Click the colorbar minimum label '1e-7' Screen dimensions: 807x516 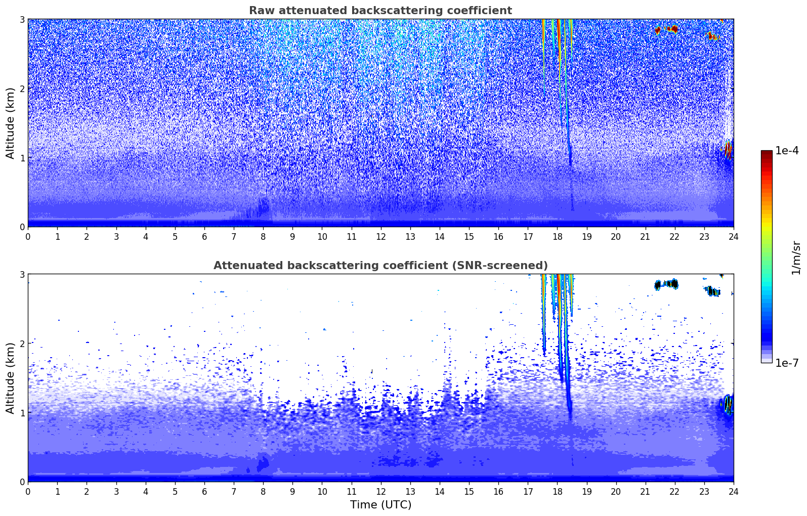pos(787,363)
